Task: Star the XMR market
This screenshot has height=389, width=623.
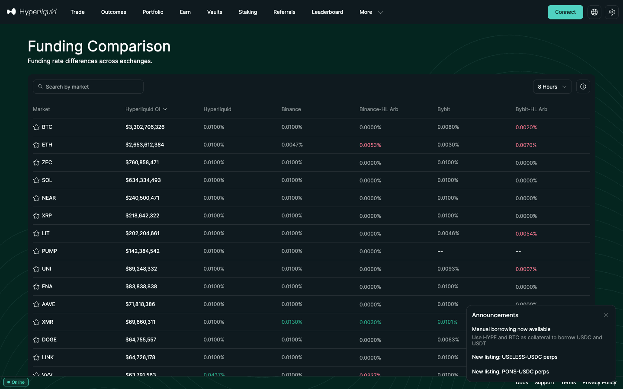Action: pos(36,322)
